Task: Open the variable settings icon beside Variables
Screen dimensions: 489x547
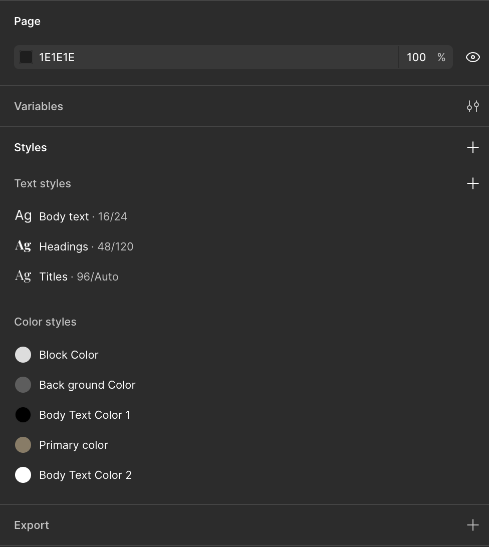Action: tap(472, 106)
